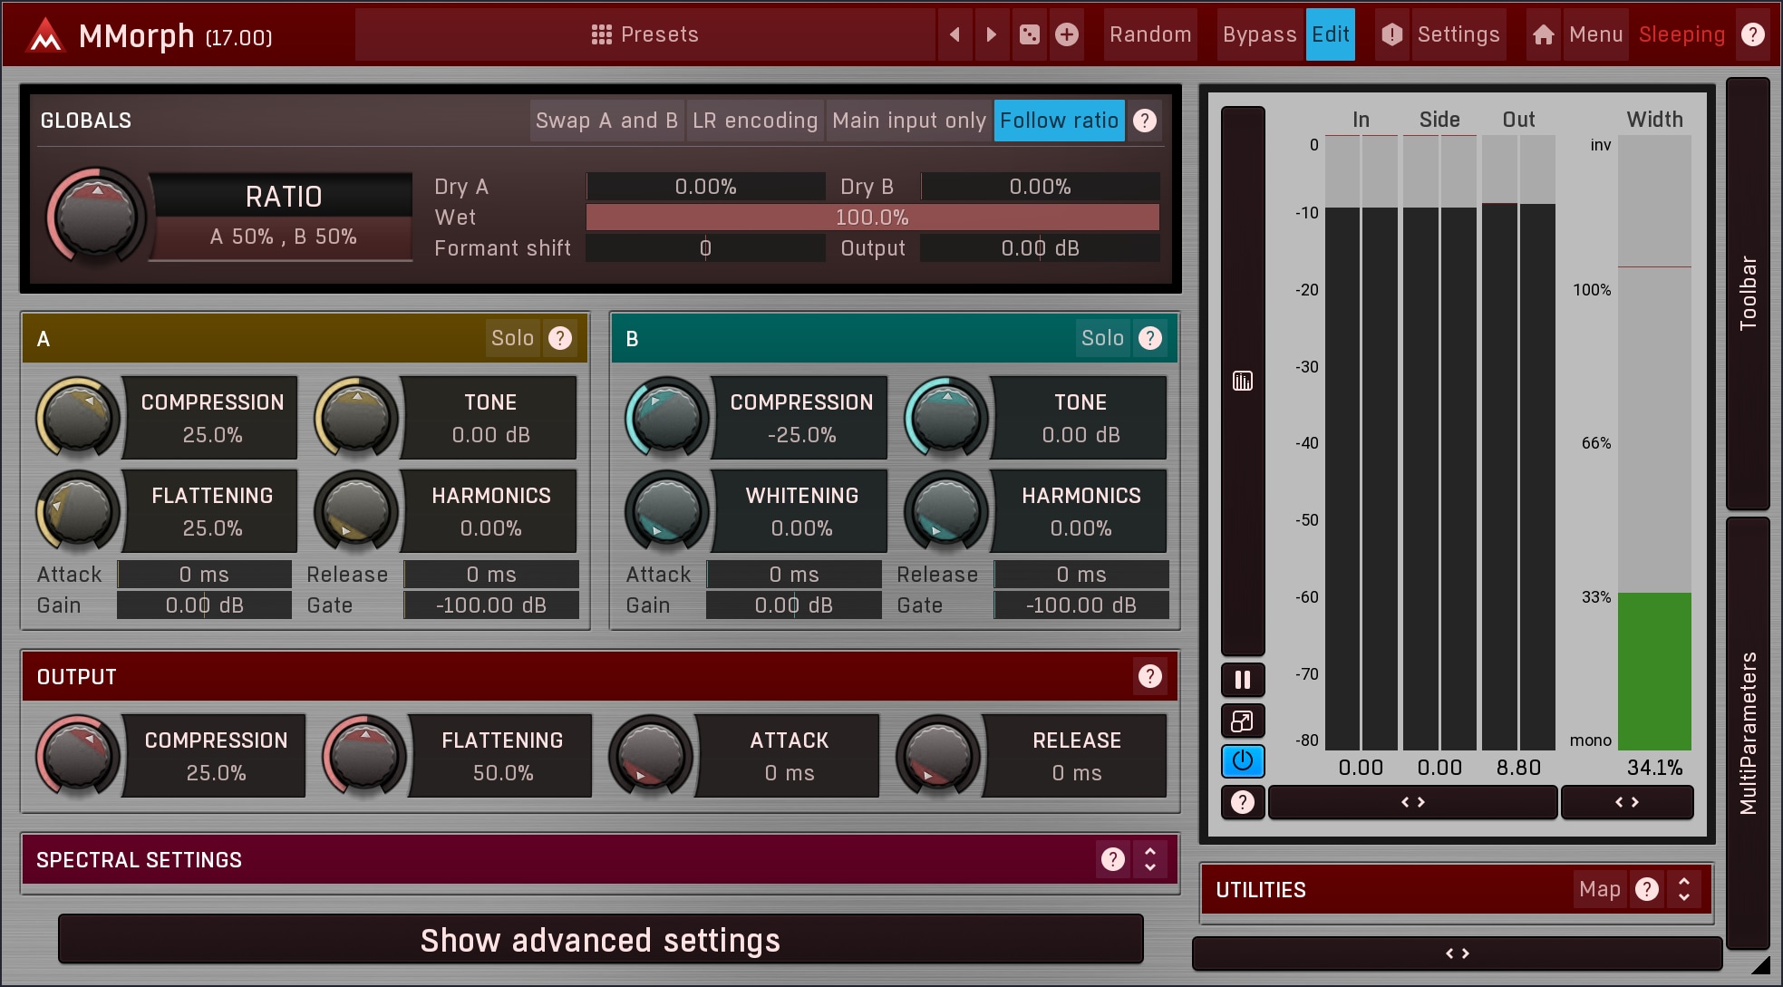This screenshot has width=1783, height=987.
Task: Solo input A
Action: pyautogui.click(x=512, y=338)
